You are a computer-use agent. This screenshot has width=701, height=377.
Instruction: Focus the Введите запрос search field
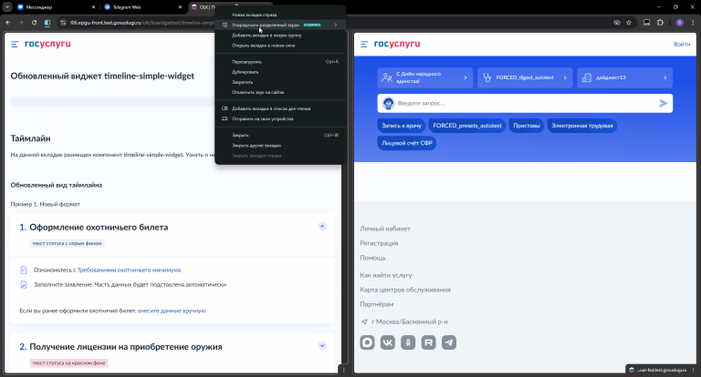pos(526,104)
